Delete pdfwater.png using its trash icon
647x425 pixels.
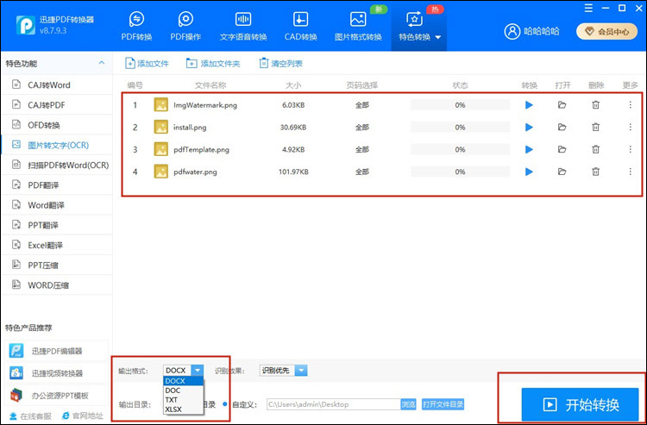[x=596, y=172]
